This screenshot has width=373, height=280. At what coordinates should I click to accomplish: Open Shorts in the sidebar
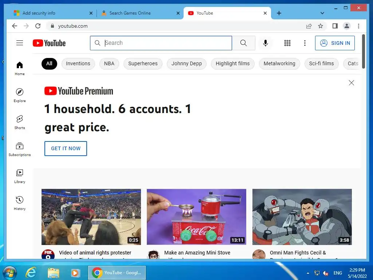pyautogui.click(x=20, y=122)
